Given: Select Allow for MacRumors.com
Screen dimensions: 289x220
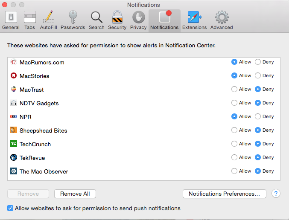Looking at the screenshot, I should pos(234,62).
